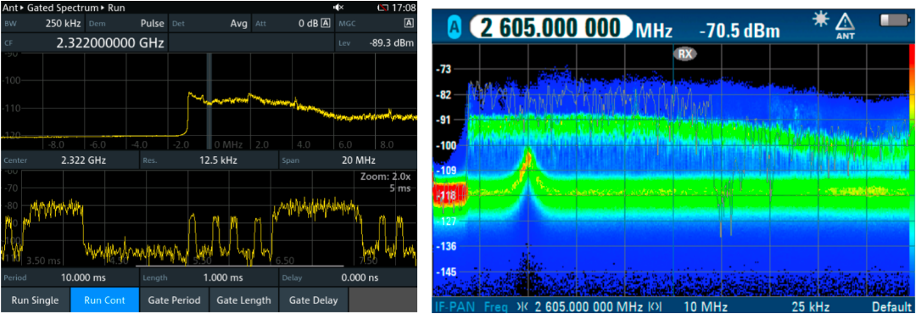Select the Res. 12.5 kHz field

(x=209, y=160)
